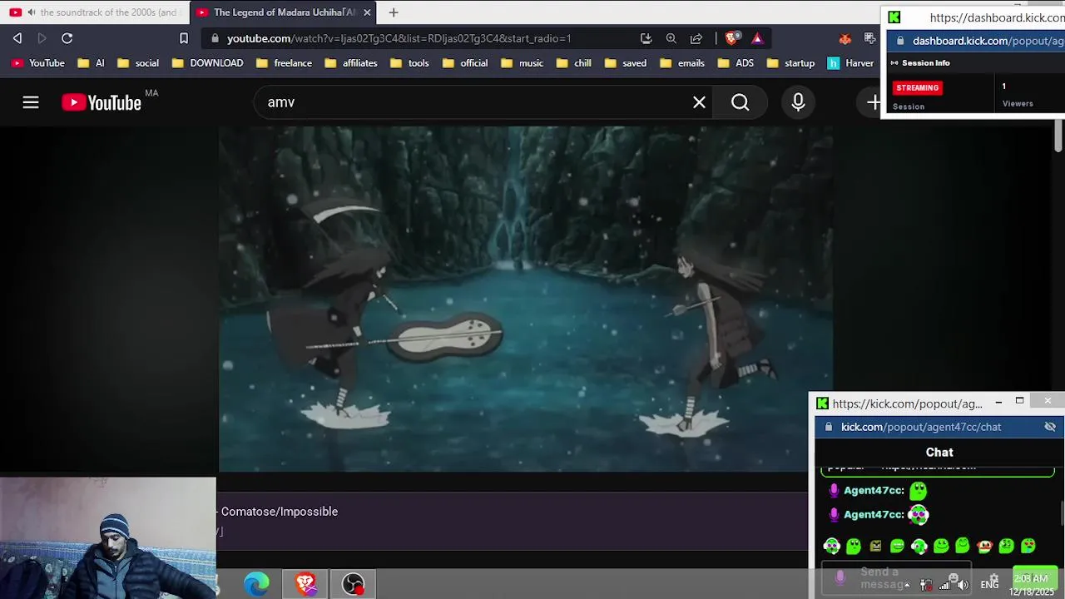Screen dimensions: 1065x599
Task: Expand the music bookmarks folder
Action: pos(522,63)
